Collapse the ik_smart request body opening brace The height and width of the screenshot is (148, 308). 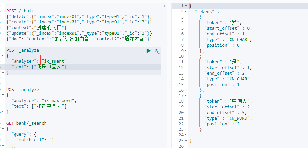[x=3, y=56]
